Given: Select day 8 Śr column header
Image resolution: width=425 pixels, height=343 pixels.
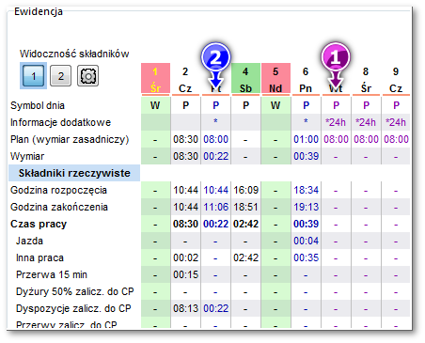Looking at the screenshot, I should click(x=366, y=79).
